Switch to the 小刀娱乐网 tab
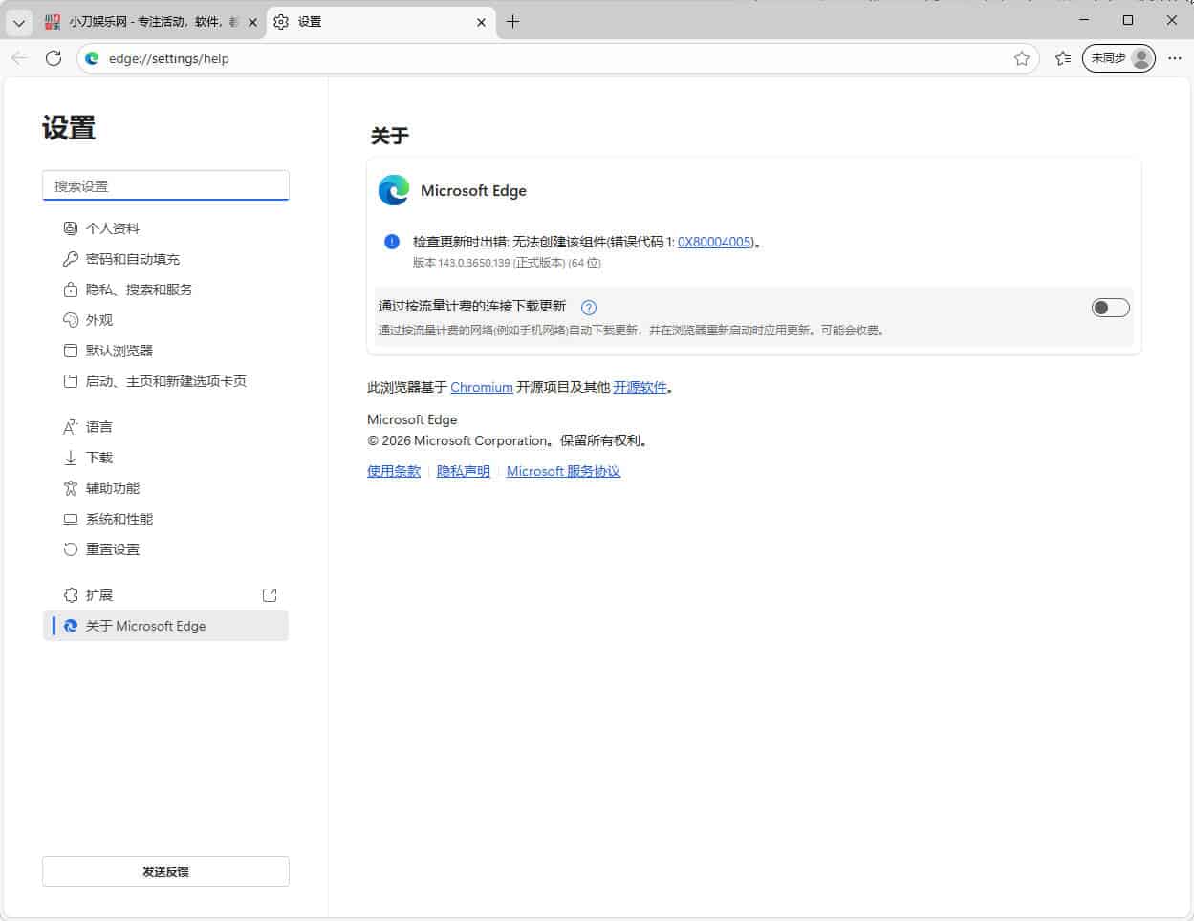 tap(143, 21)
